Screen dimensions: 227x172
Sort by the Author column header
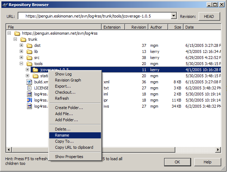(x=158, y=27)
